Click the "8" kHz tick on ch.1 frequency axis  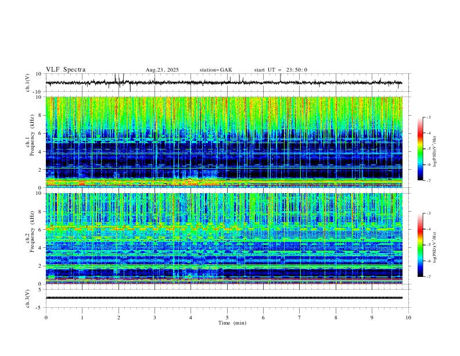41,115
